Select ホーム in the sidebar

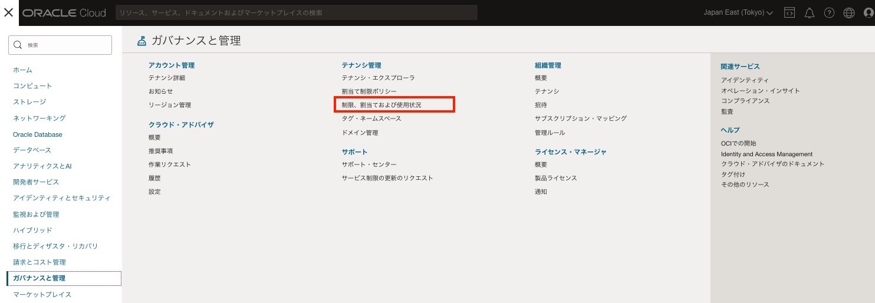(22, 70)
